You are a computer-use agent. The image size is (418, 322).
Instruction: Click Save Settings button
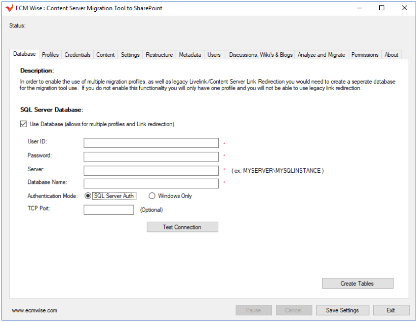342,310
